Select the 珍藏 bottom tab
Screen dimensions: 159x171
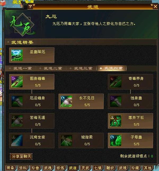coord(135,168)
